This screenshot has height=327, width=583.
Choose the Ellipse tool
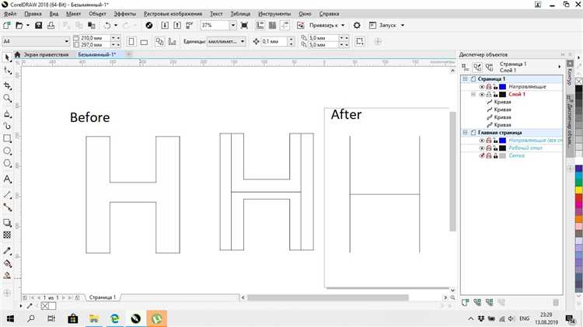coord(7,151)
